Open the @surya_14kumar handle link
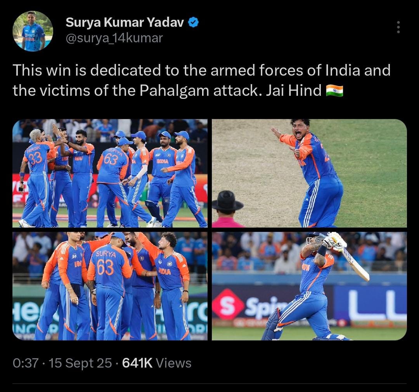Image resolution: width=419 pixels, height=392 pixels. (x=114, y=38)
